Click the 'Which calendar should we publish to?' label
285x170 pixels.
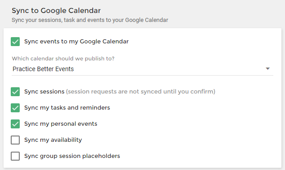point(63,59)
